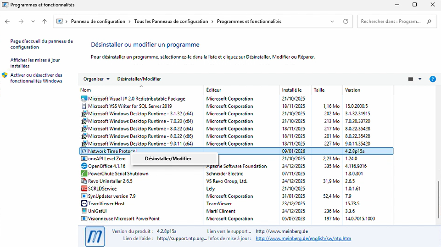441x247 pixels.
Task: Go up one level with the up arrow
Action: [45, 22]
